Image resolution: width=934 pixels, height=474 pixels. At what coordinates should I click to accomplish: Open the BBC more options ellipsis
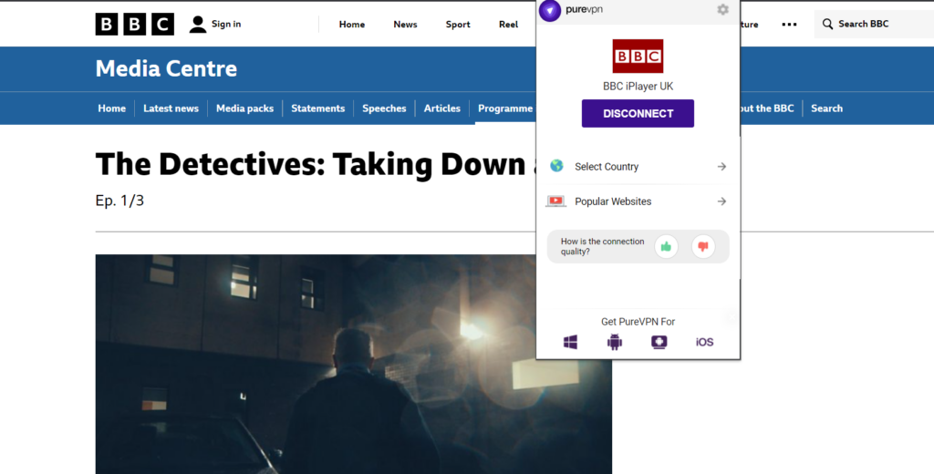click(789, 25)
